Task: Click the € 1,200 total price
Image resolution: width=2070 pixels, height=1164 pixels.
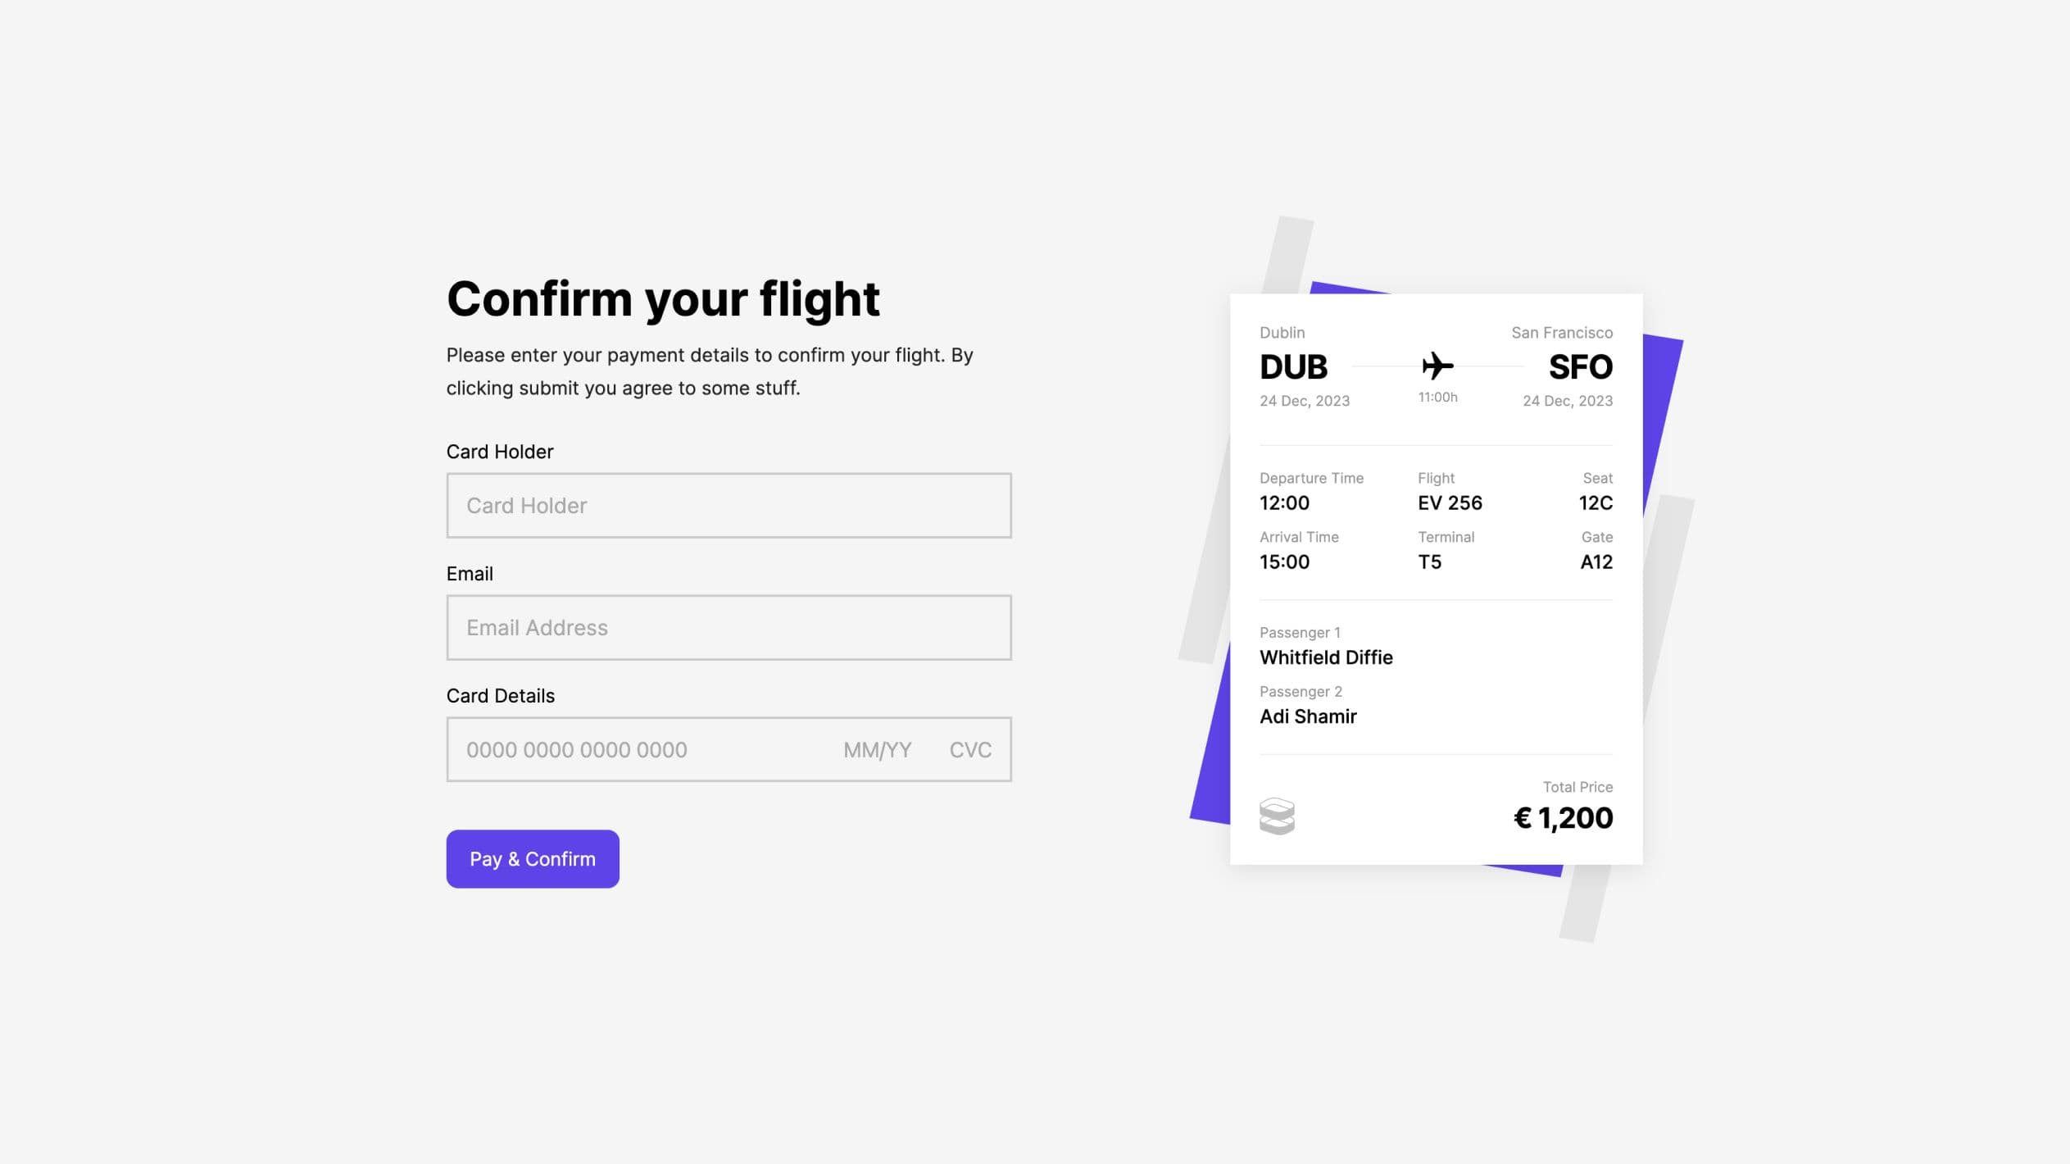Action: coord(1563,817)
